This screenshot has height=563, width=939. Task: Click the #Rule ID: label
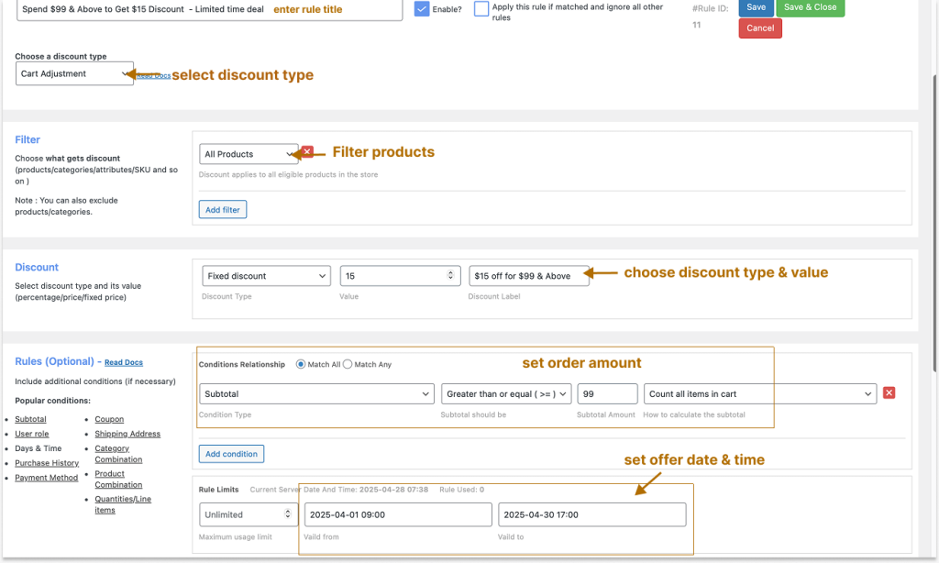[711, 8]
